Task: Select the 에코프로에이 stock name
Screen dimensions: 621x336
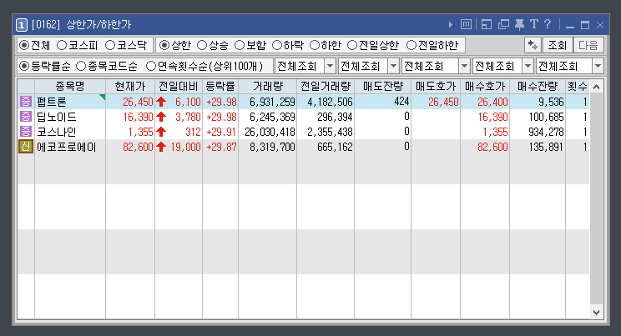Action: pos(66,148)
